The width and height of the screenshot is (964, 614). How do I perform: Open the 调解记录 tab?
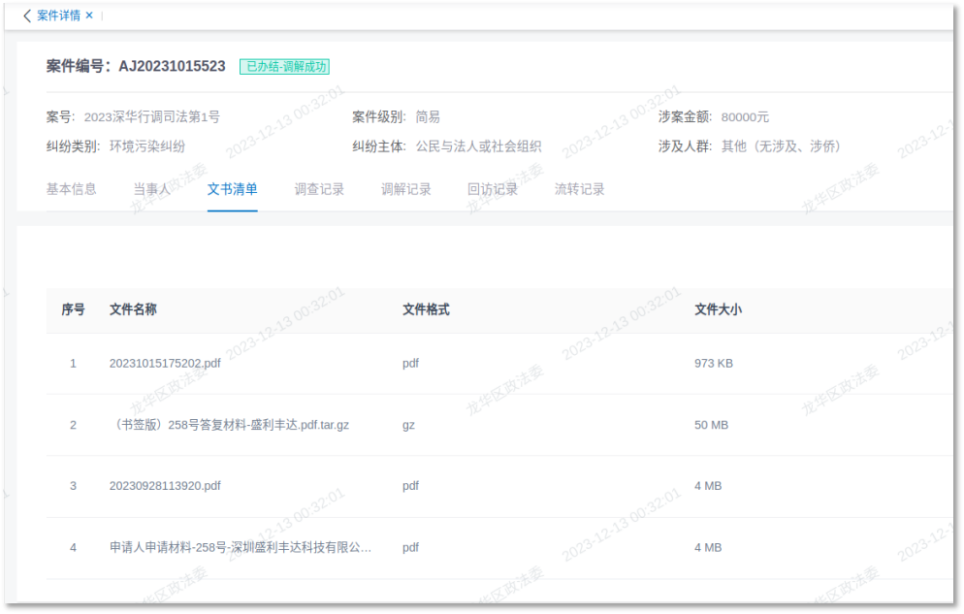coord(406,189)
